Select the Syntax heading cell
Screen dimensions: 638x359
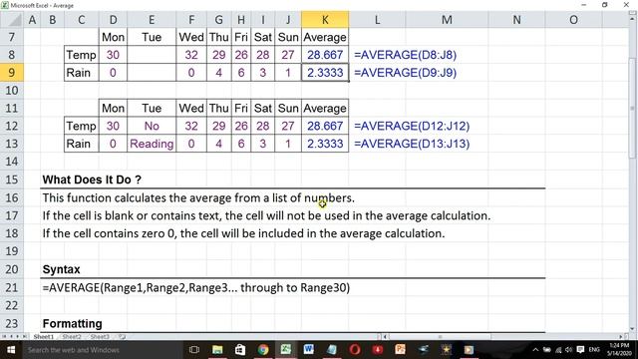coord(61,269)
